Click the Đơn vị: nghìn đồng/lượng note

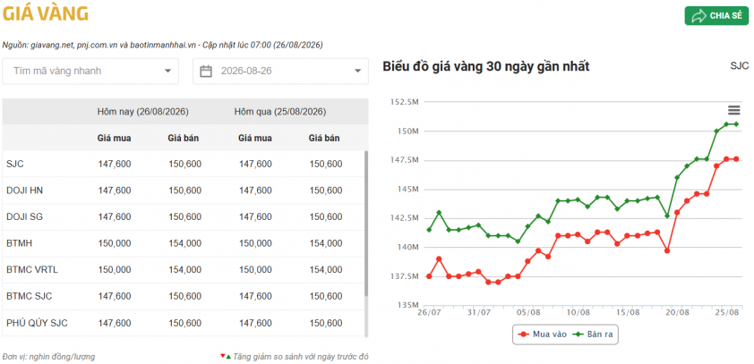48,357
